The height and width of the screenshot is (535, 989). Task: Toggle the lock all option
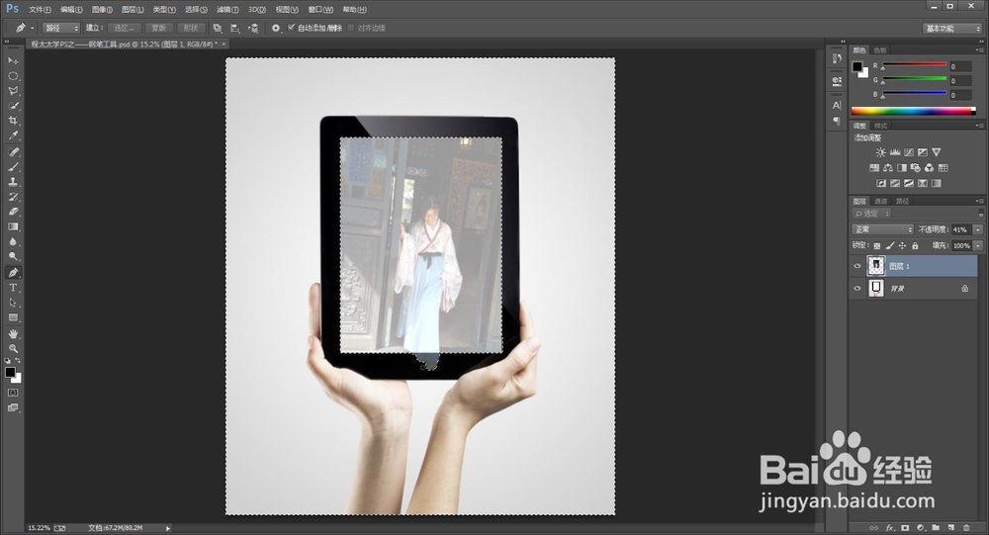[x=915, y=245]
